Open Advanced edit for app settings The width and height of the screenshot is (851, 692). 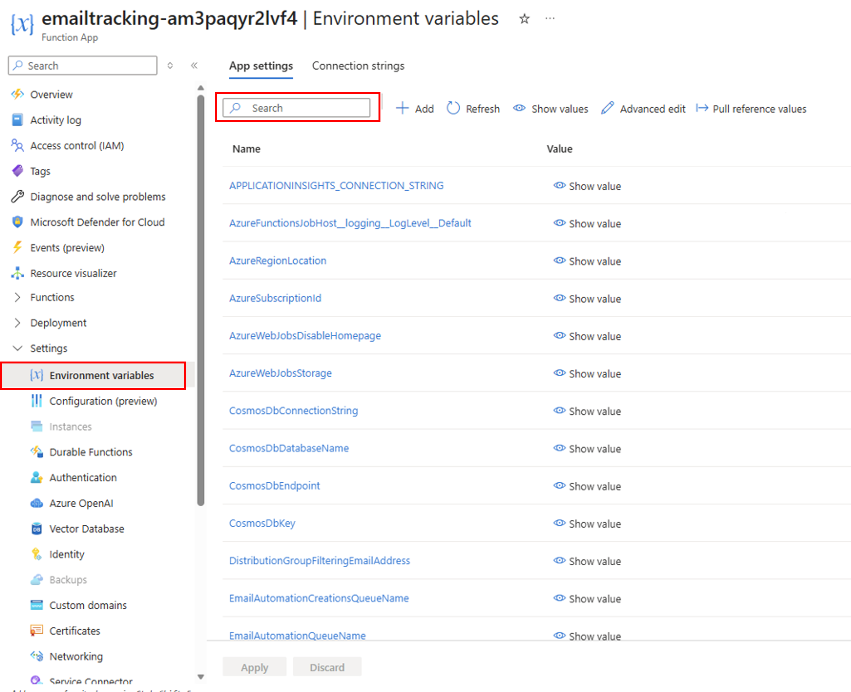pos(643,108)
